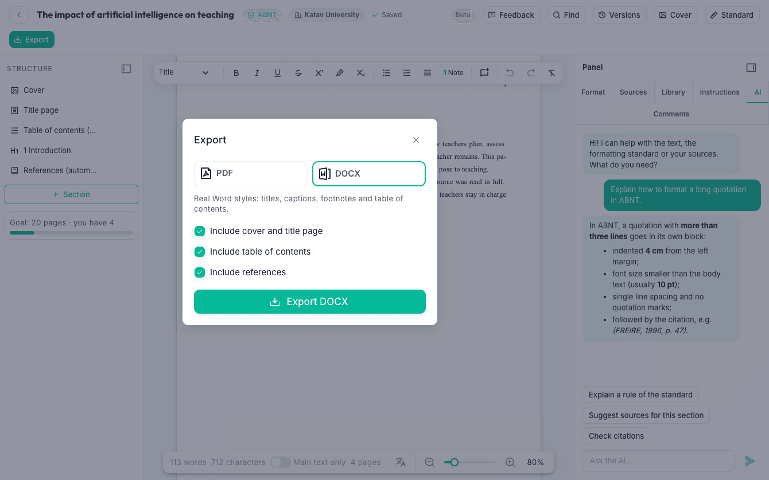Uncheck Include references
The width and height of the screenshot is (769, 480).
(x=200, y=272)
